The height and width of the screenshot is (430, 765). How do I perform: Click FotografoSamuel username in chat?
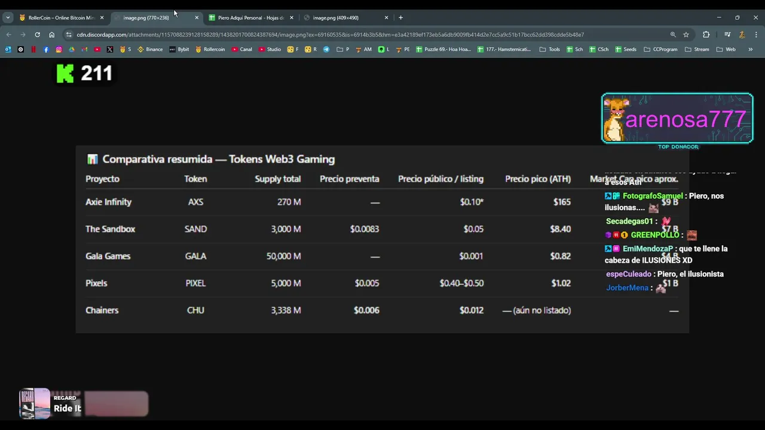[x=653, y=196]
